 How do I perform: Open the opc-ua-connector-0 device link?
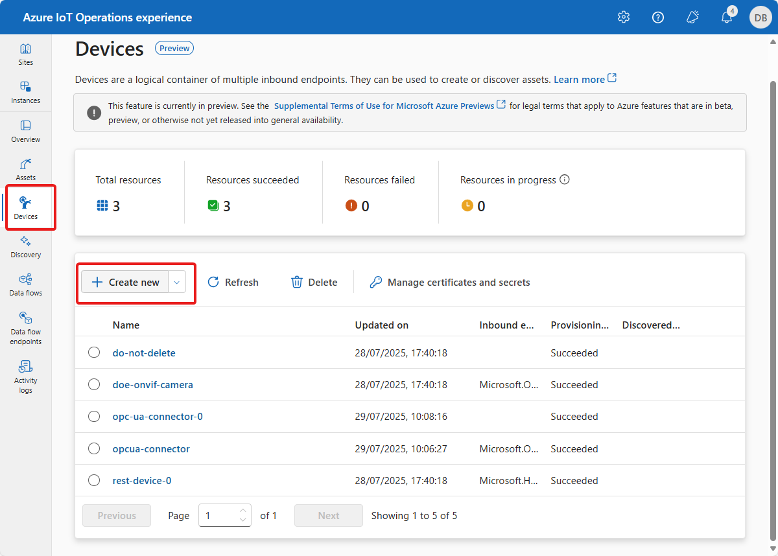(x=158, y=416)
